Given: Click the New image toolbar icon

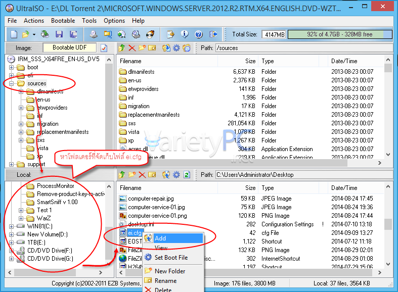Looking at the screenshot, I should (14, 34).
